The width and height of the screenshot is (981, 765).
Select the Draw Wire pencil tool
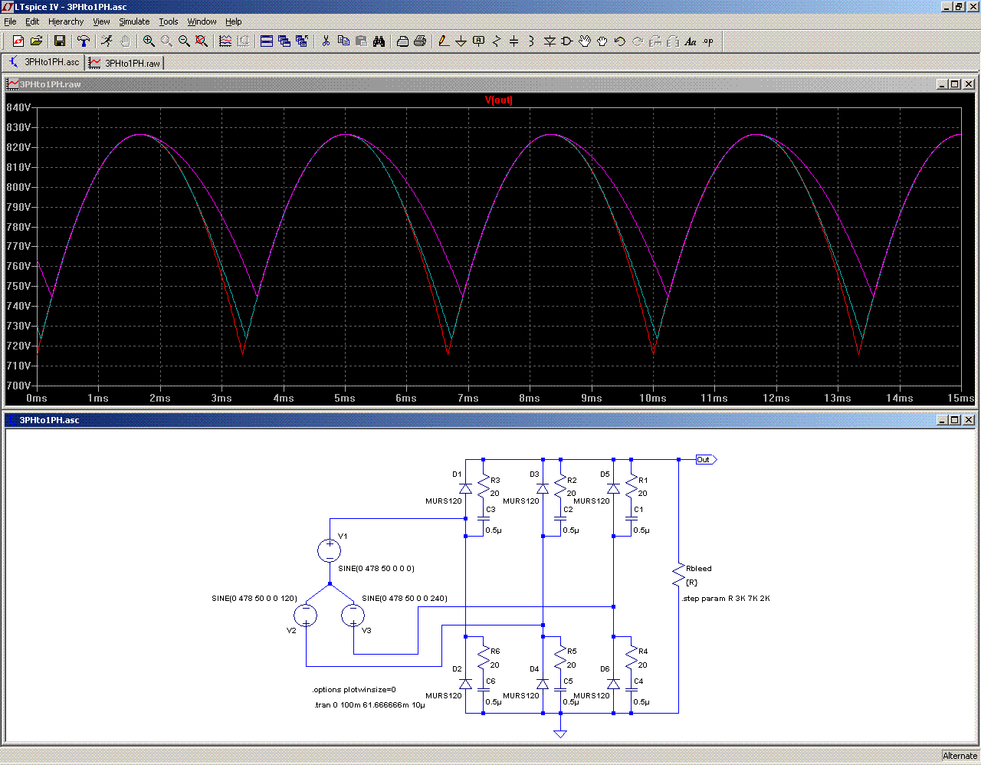click(x=443, y=41)
